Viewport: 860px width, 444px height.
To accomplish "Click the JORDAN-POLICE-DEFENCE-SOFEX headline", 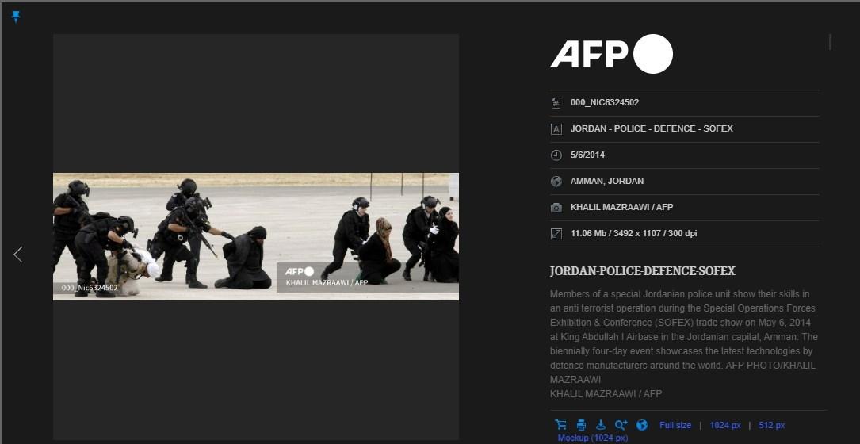I will click(x=642, y=271).
